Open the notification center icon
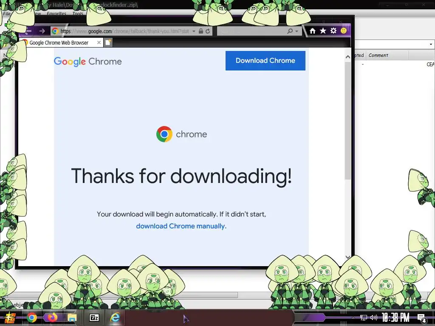Viewport: 435px width, 326px height. point(421,318)
